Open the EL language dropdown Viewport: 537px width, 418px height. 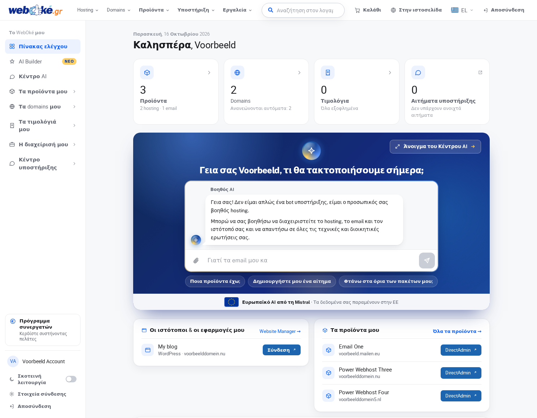462,10
